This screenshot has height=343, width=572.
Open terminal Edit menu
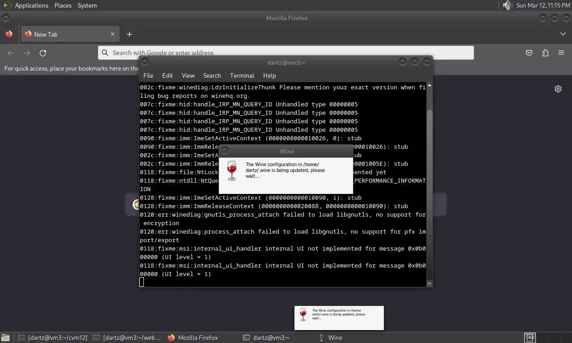(168, 75)
